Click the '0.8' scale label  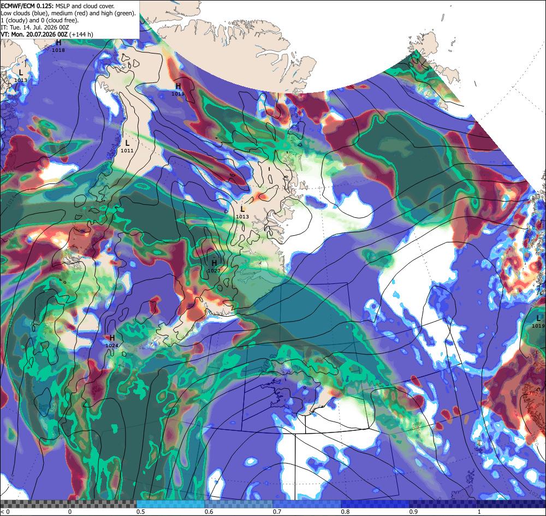[346, 512]
